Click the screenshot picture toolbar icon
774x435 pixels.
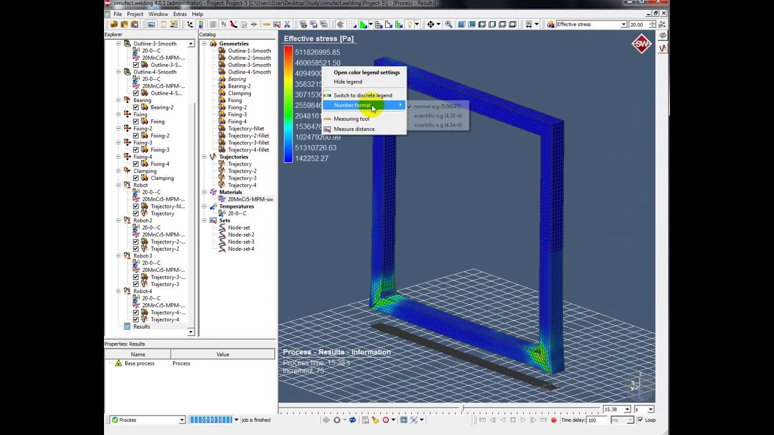151,24
